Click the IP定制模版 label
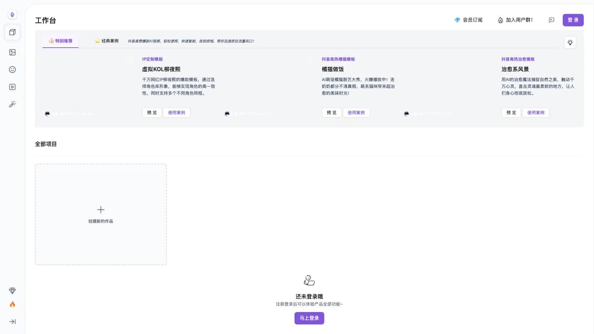Screen dimensions: 594x334 coord(152,59)
